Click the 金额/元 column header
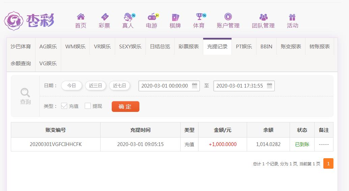This screenshot has width=349, height=191. [222, 130]
